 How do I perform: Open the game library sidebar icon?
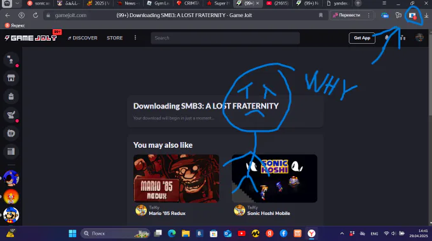tap(11, 152)
